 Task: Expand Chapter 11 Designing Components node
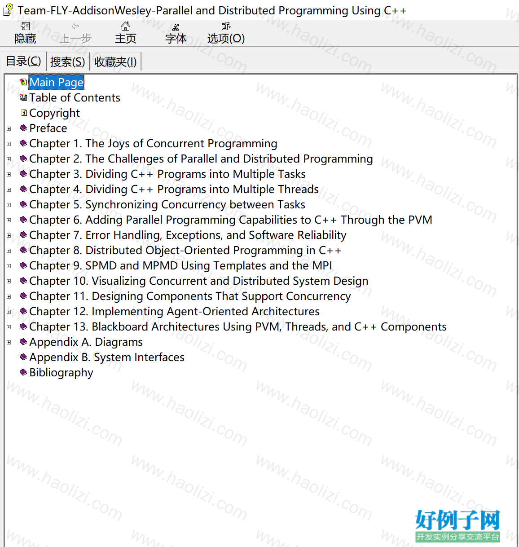click(x=9, y=297)
